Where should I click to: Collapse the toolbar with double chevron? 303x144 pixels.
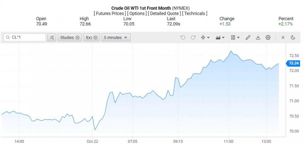coord(283,38)
